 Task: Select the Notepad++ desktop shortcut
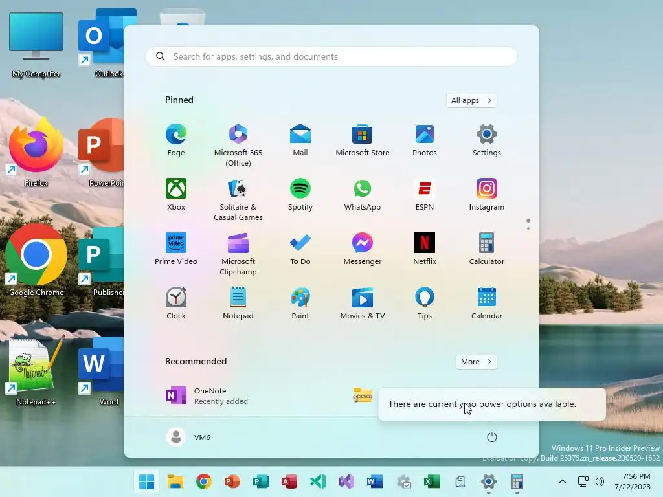coord(36,371)
